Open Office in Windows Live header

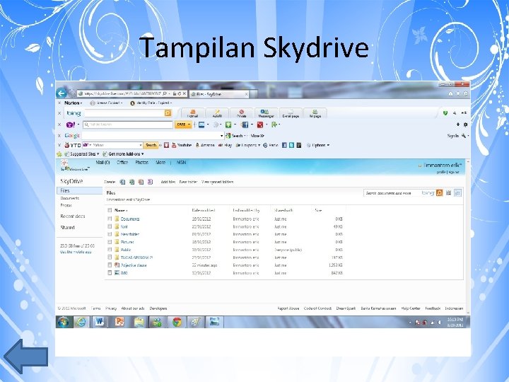pos(122,163)
